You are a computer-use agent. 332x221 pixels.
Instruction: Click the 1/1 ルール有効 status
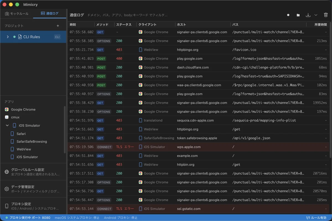[x=316, y=218]
